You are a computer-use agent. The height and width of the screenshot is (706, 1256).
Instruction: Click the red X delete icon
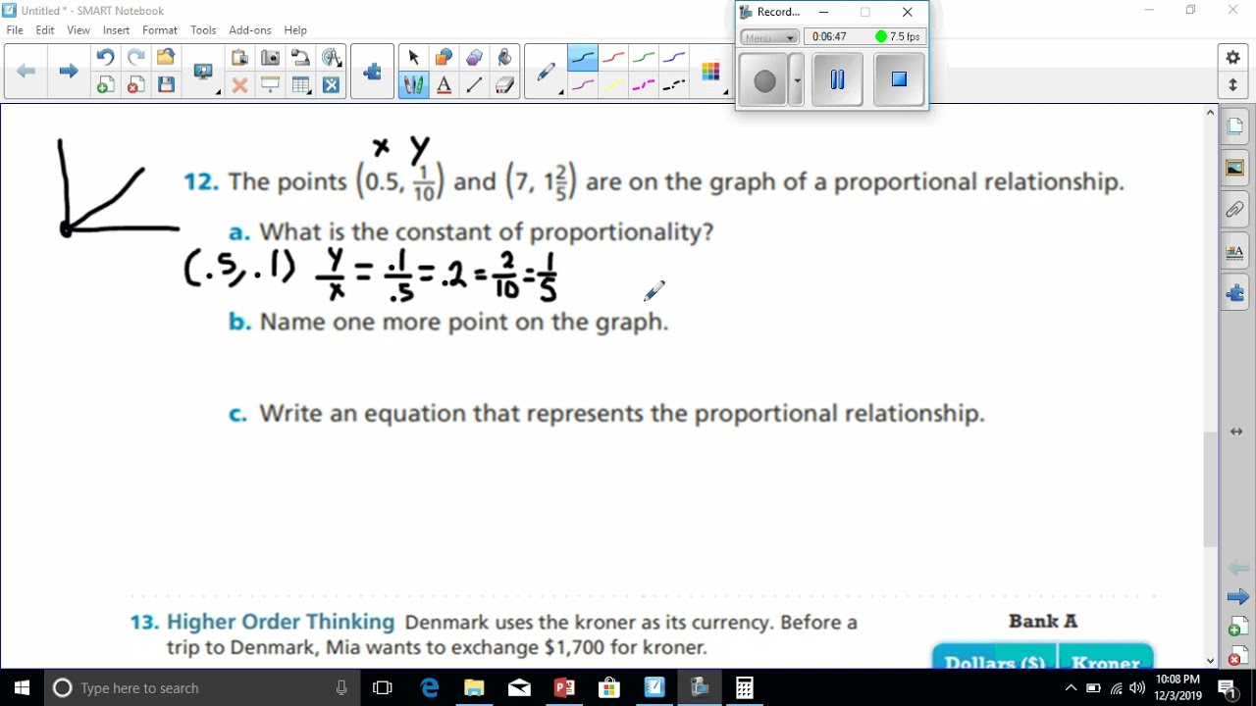239,85
